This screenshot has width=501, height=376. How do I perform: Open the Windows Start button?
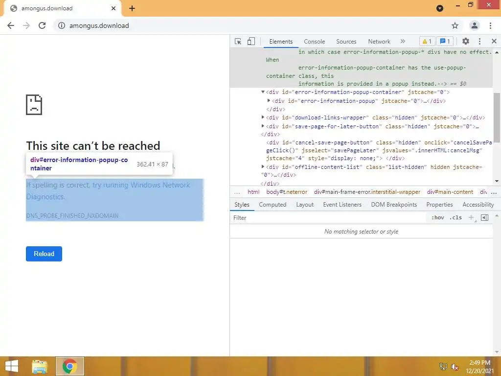click(x=12, y=366)
